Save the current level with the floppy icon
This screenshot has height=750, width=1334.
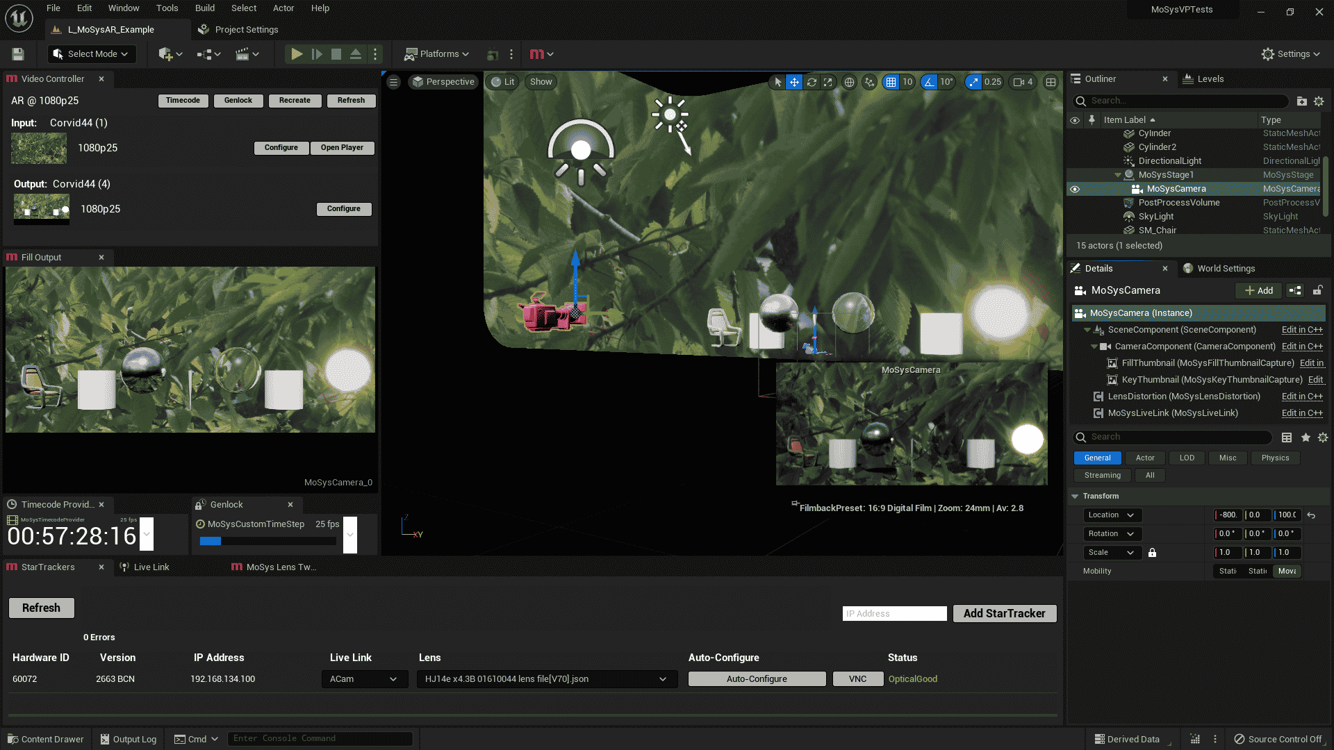[18, 54]
